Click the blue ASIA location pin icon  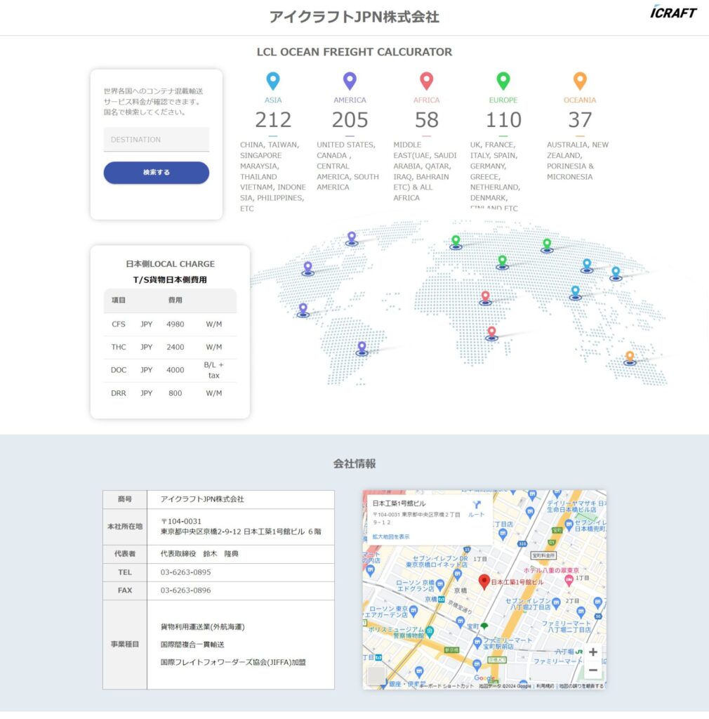click(x=273, y=81)
